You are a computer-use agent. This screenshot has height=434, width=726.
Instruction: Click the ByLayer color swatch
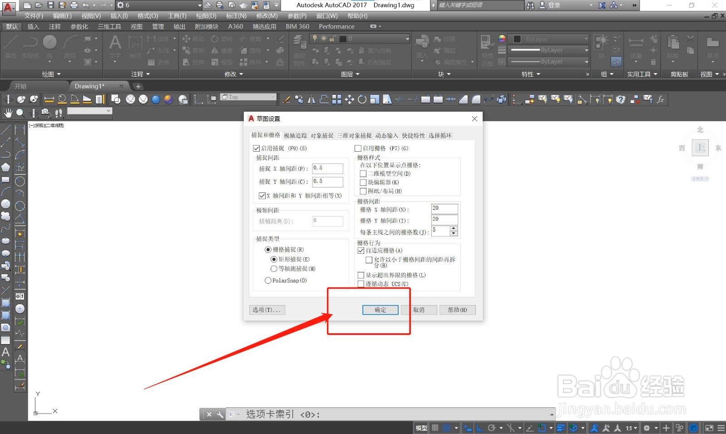pos(517,39)
